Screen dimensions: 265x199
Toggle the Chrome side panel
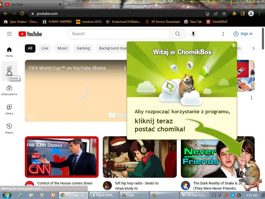(242, 13)
